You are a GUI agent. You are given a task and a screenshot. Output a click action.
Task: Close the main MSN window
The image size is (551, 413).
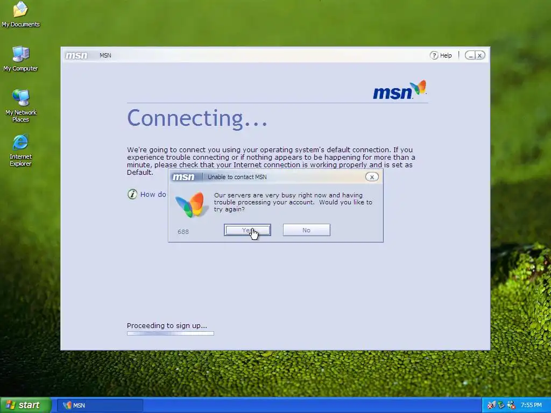coord(479,55)
